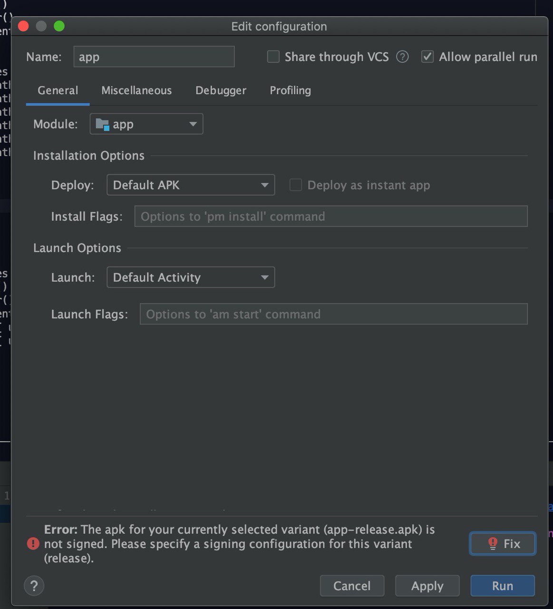This screenshot has height=609, width=553.
Task: Select the Profiling tab
Action: pos(290,90)
